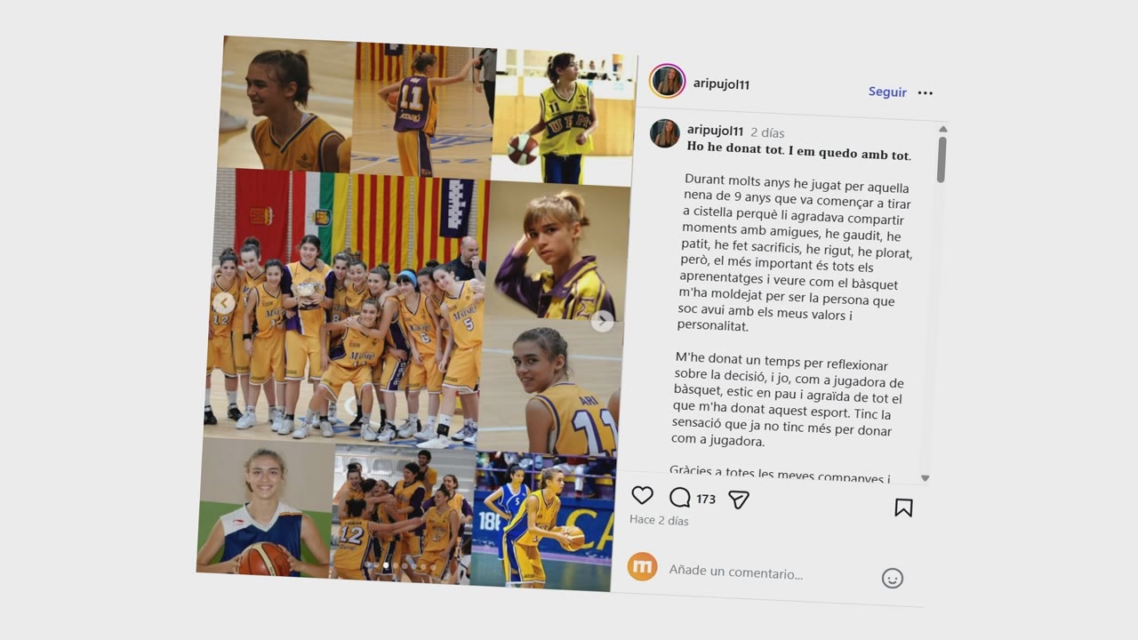The image size is (1138, 640).
Task: Click the Seguir follow button
Action: (887, 92)
